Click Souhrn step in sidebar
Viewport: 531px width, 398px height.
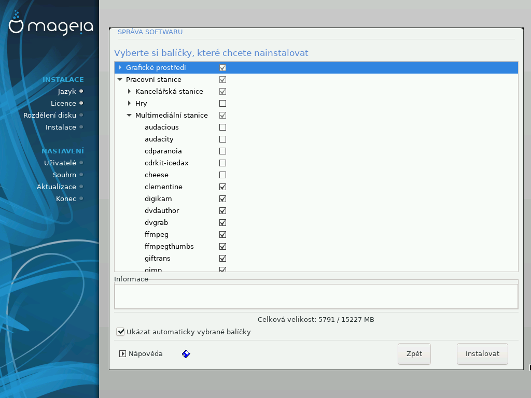click(x=64, y=175)
